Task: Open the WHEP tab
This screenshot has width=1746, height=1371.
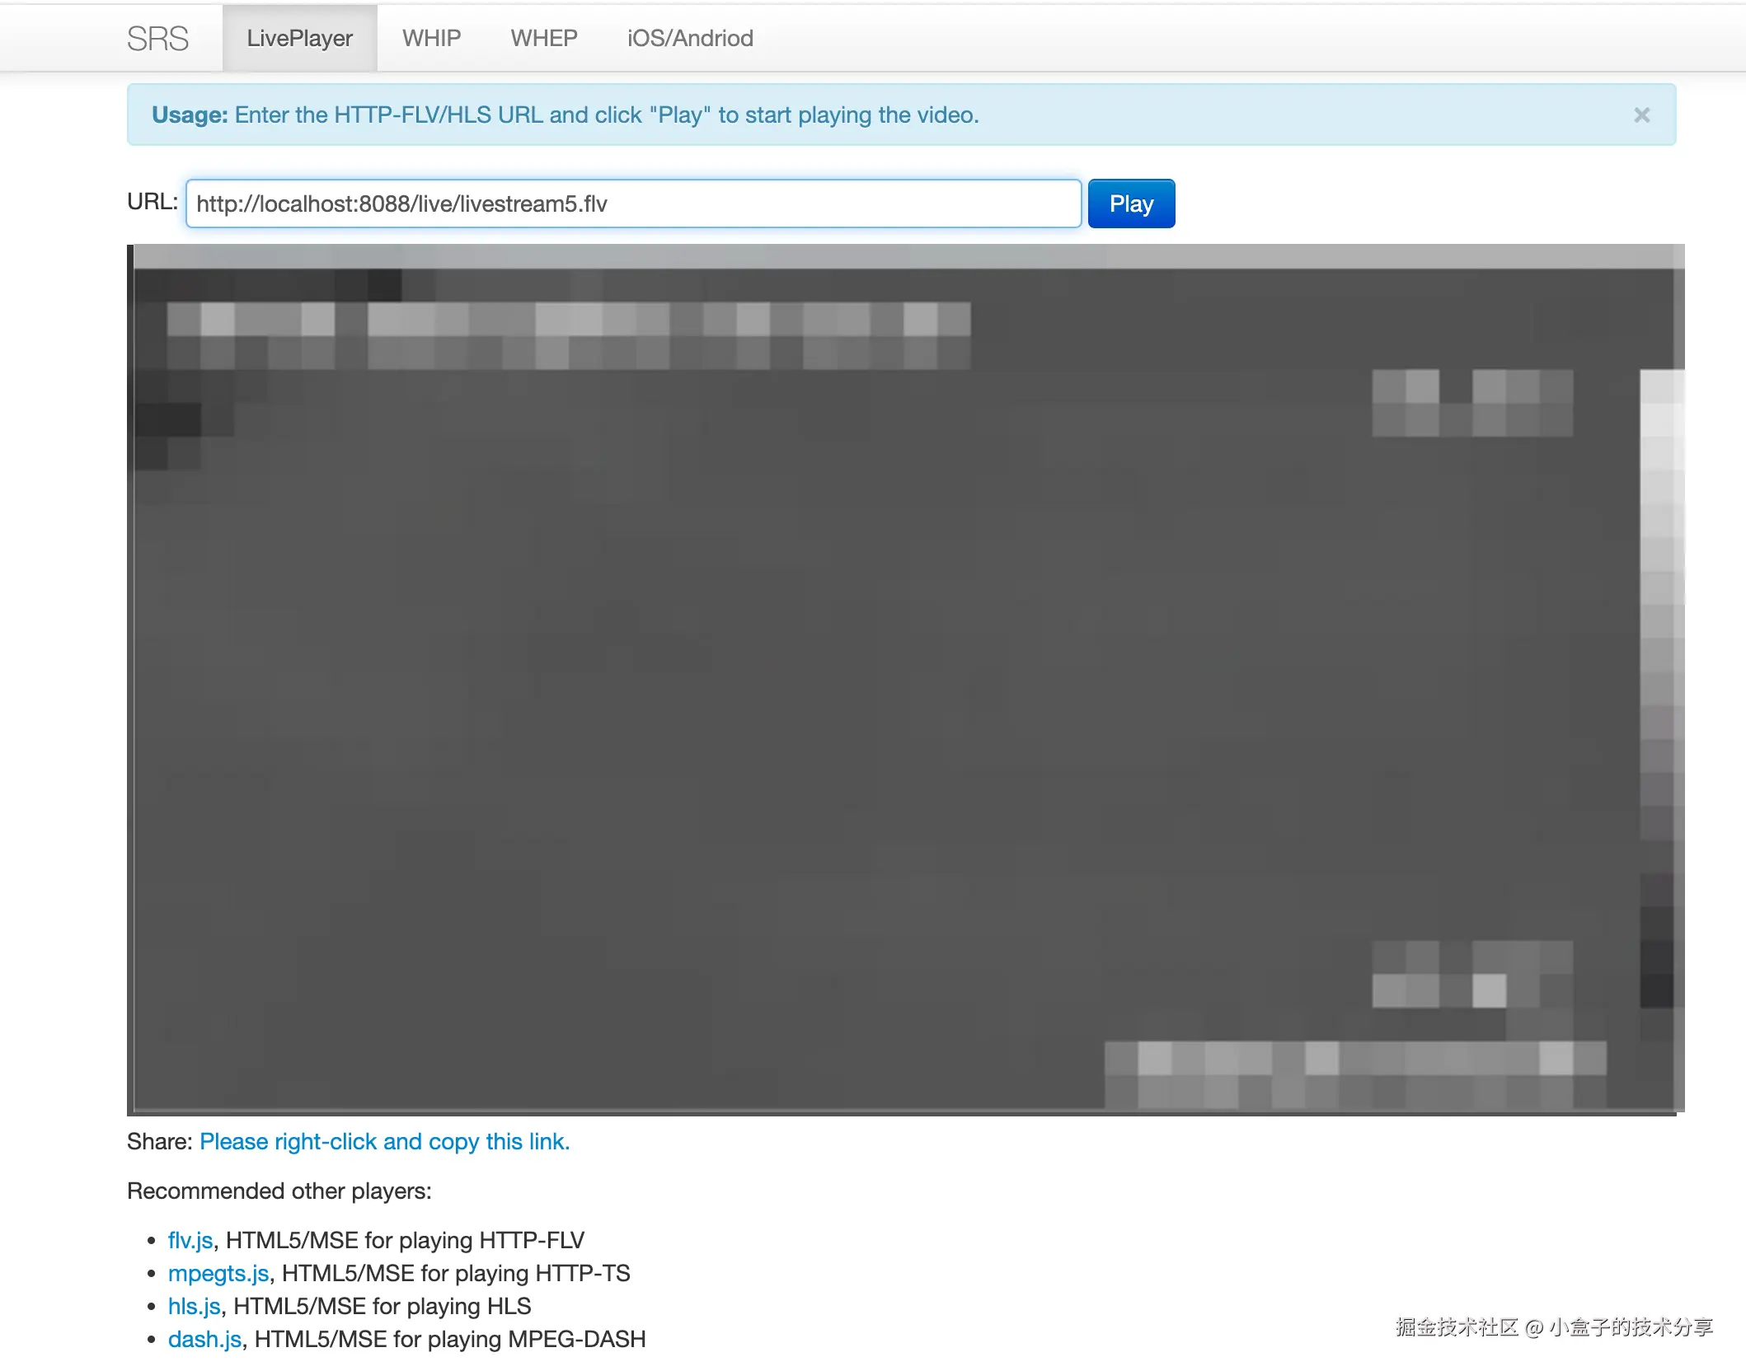Action: tap(543, 39)
